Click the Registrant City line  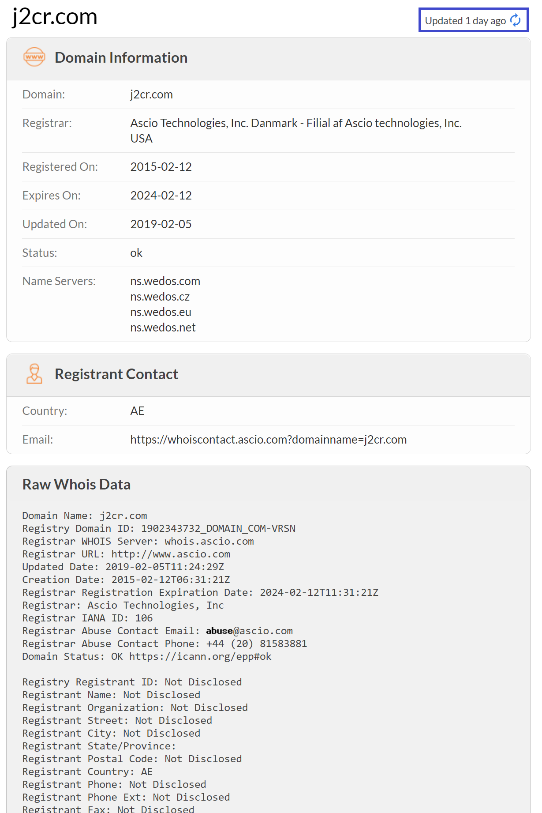coord(111,733)
